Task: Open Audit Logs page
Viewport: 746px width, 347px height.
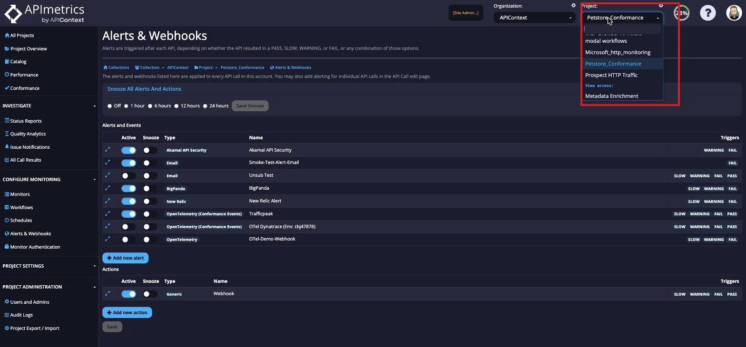Action: pyautogui.click(x=19, y=315)
